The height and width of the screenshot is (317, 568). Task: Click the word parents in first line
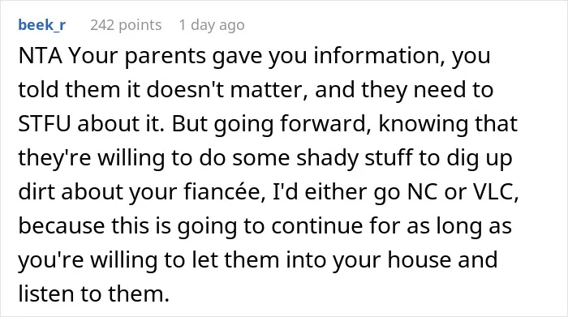tap(166, 57)
